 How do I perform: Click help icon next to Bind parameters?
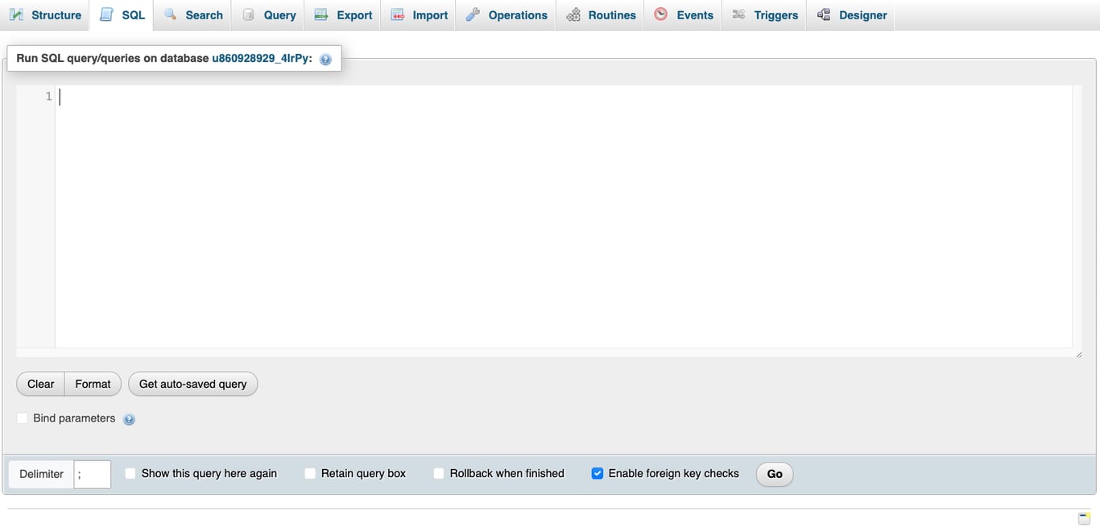[x=129, y=418]
